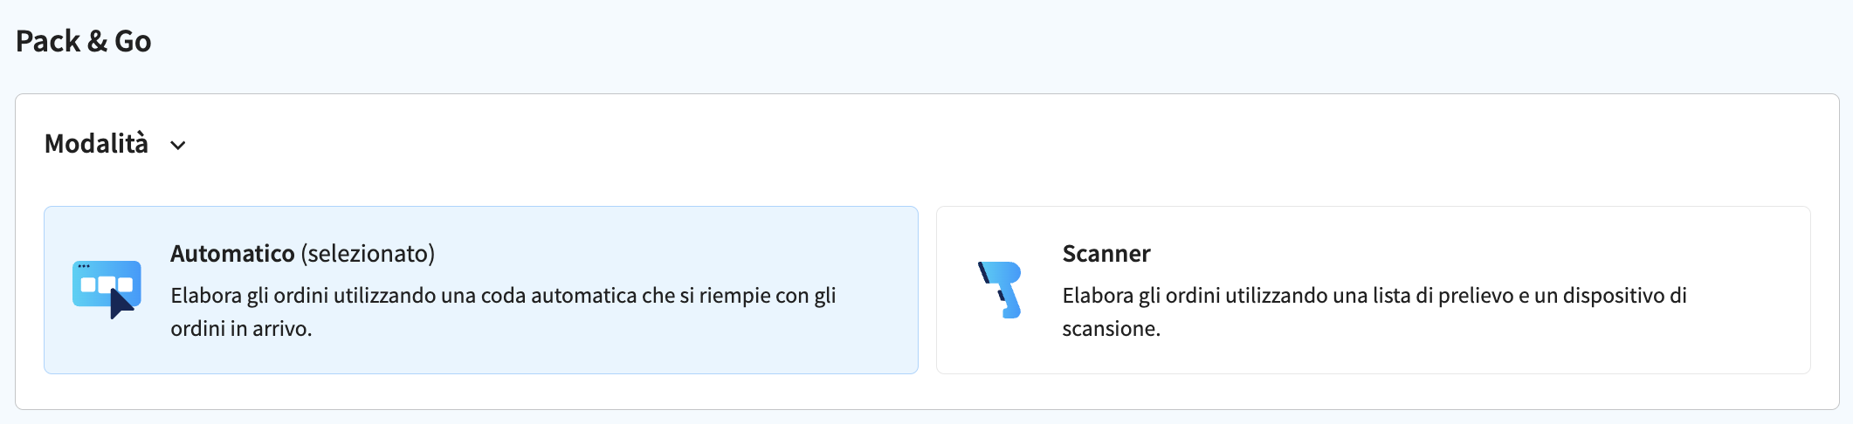This screenshot has width=1853, height=424.
Task: Click the "(selezionato)" status text
Action: [368, 253]
